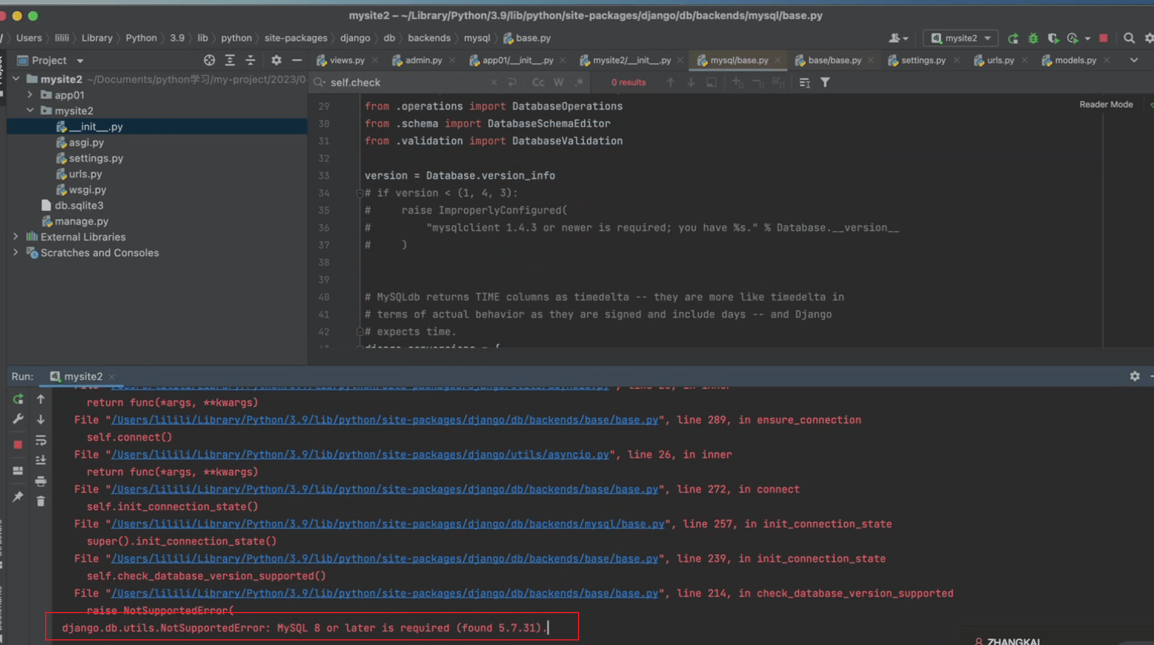This screenshot has width=1154, height=645.
Task: Toggle Match Case Cc option
Action: click(538, 82)
